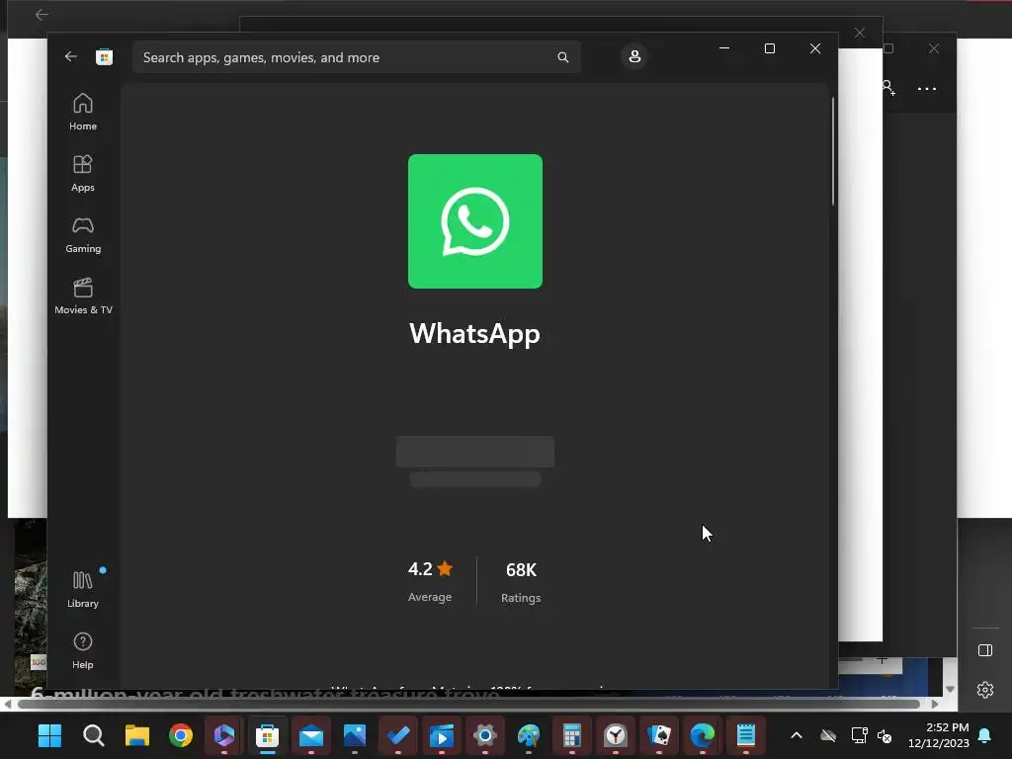
Task: Open Microsoft To Do from taskbar
Action: point(398,735)
